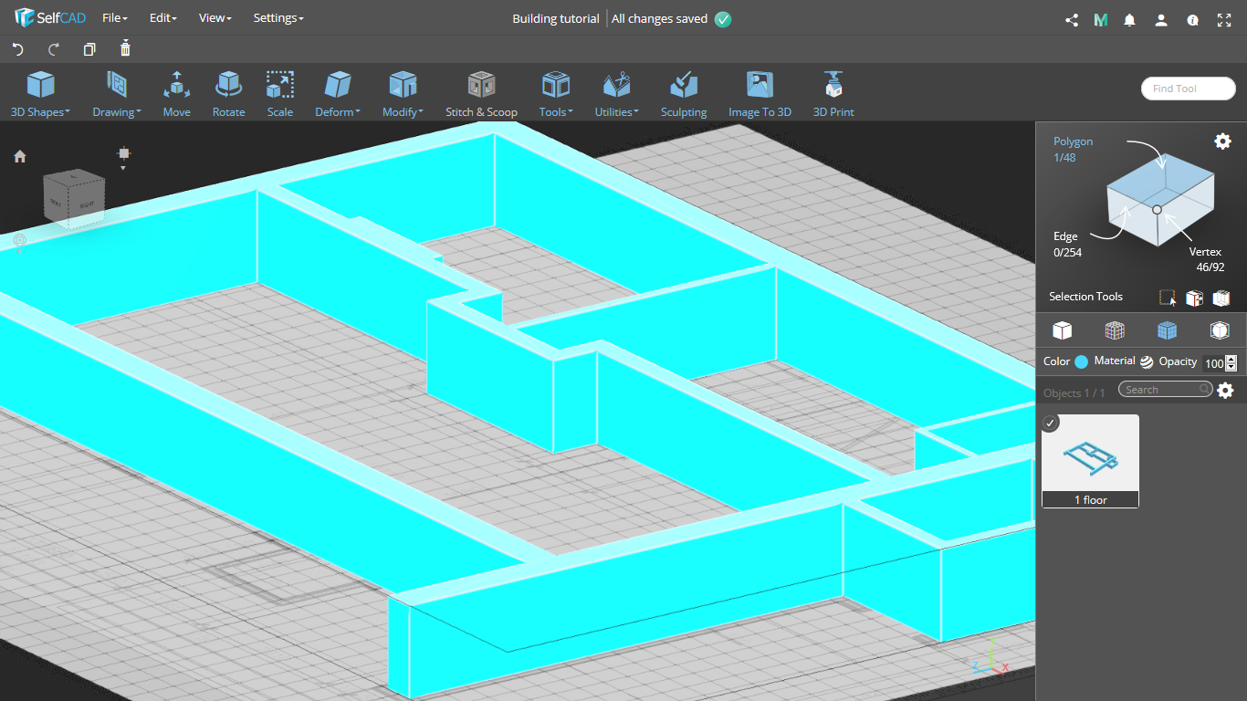
Task: Open the 3D Shapes tool
Action: pyautogui.click(x=40, y=95)
